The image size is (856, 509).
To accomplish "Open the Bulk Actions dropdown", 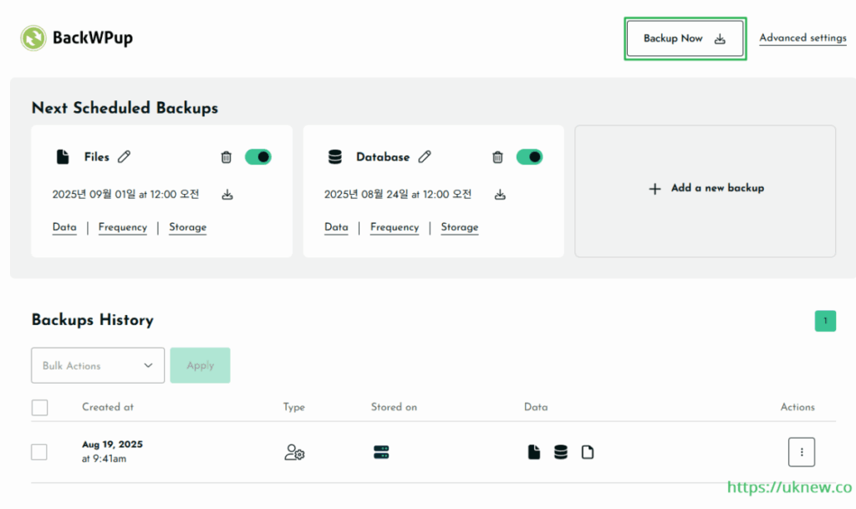I will click(x=98, y=365).
